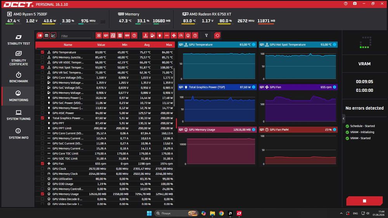Screen dimensions: 388x218
Task: Toggle the usage gauge sensor type filter
Action: point(188,36)
